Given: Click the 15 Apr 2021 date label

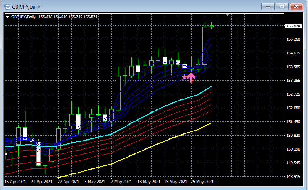Looking at the screenshot, I should (15, 182).
